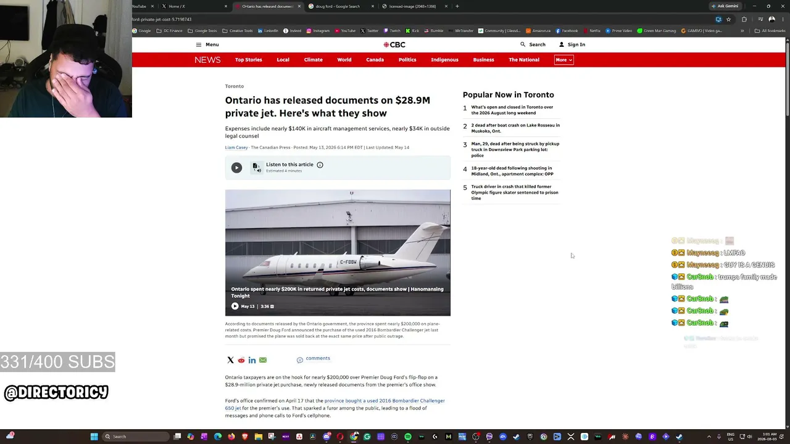Open the Facebook bookmark
790x444 pixels.
tap(567, 31)
